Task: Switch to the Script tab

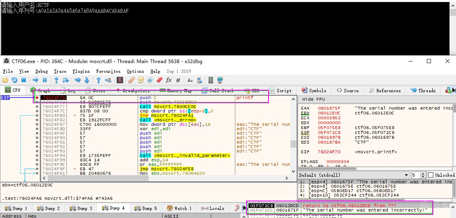Action: coord(280,91)
